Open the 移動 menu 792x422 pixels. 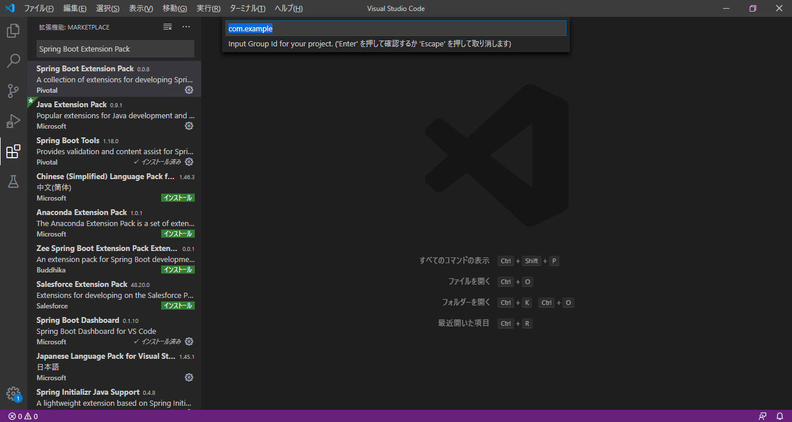point(175,9)
